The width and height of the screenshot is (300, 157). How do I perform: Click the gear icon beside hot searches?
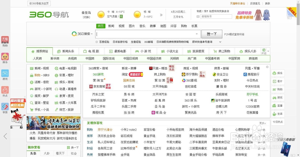click(x=97, y=42)
